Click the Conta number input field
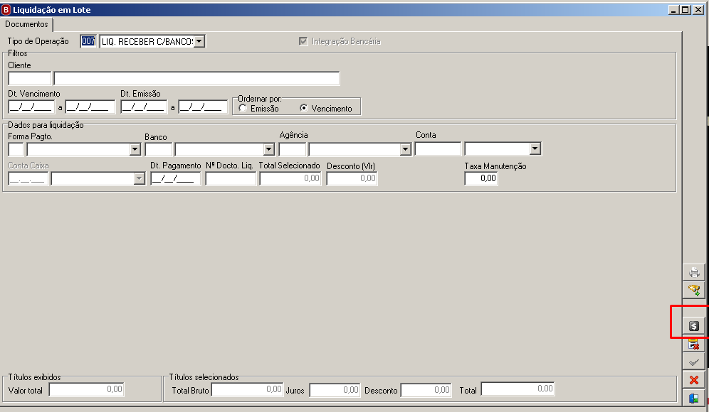The height and width of the screenshot is (412, 709). pyautogui.click(x=438, y=148)
